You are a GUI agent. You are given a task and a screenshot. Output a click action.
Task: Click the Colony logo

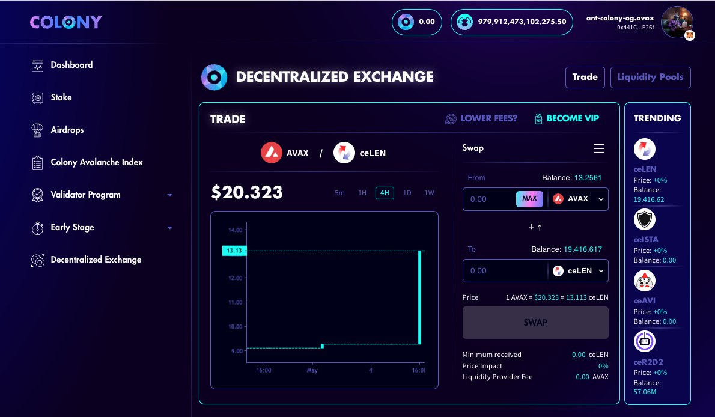pos(66,22)
